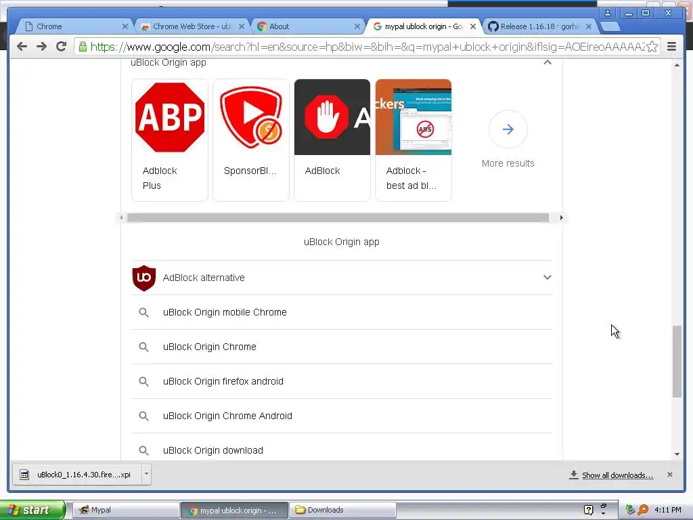Open the uBlock Origin download suggestion
Image resolution: width=693 pixels, height=520 pixels.
tap(342, 448)
